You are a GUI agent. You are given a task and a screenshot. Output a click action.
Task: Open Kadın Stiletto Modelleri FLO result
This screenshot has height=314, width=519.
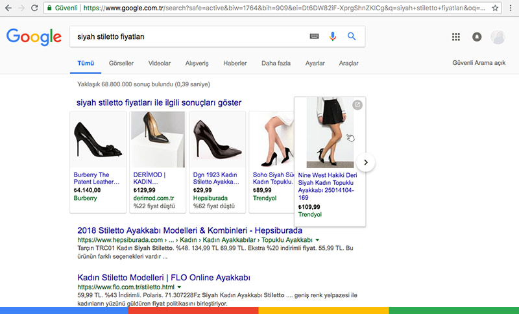point(164,277)
